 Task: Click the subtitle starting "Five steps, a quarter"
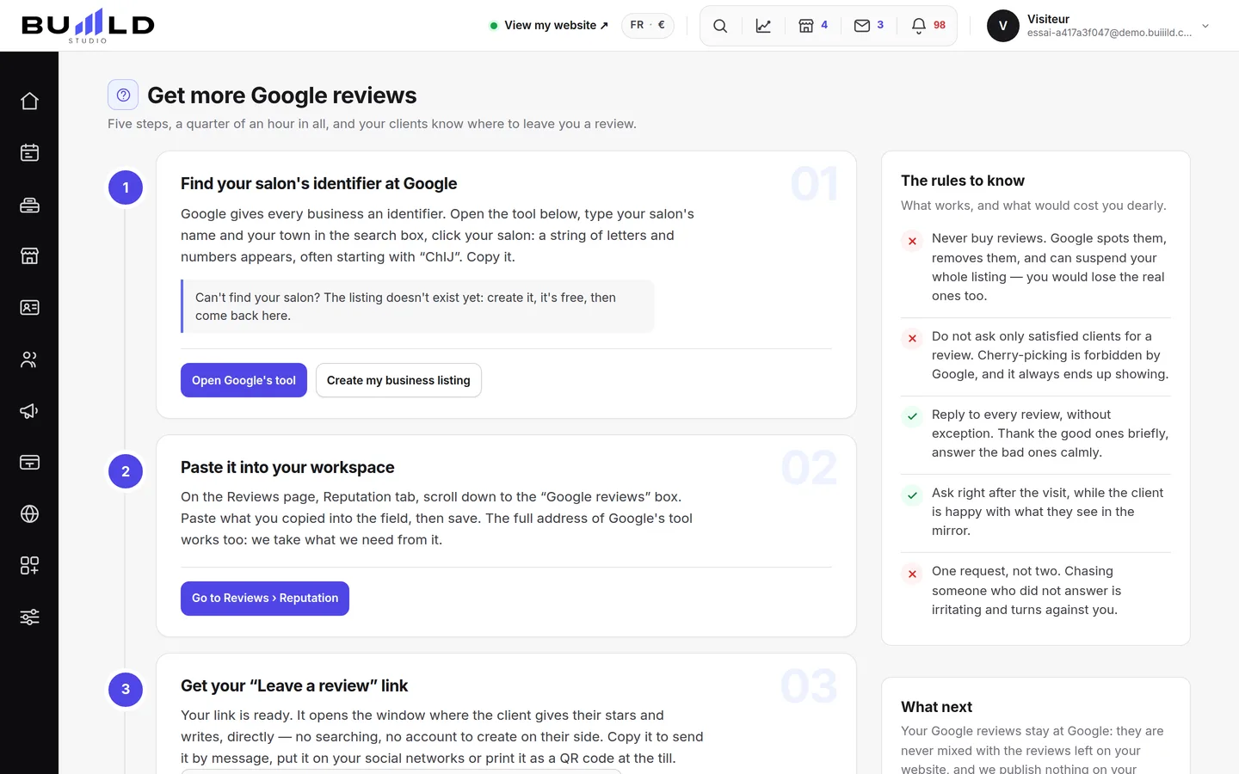point(372,124)
